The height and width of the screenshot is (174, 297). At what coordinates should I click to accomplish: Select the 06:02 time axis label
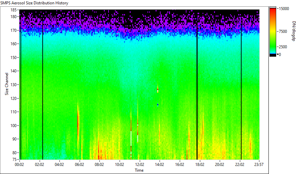click(79, 165)
